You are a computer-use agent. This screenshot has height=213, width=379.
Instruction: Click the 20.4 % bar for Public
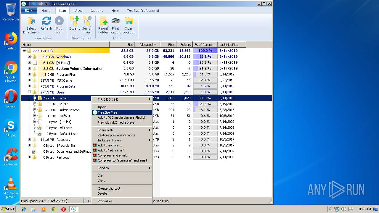pyautogui.click(x=205, y=104)
